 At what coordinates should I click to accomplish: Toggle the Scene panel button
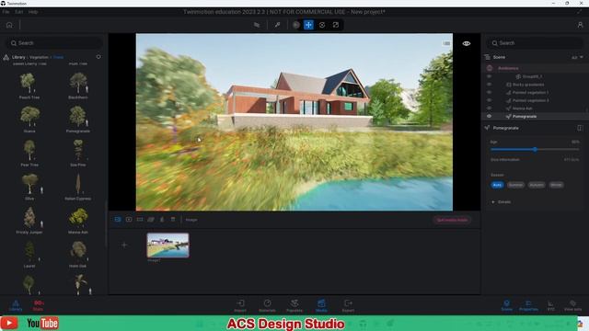pos(507,305)
